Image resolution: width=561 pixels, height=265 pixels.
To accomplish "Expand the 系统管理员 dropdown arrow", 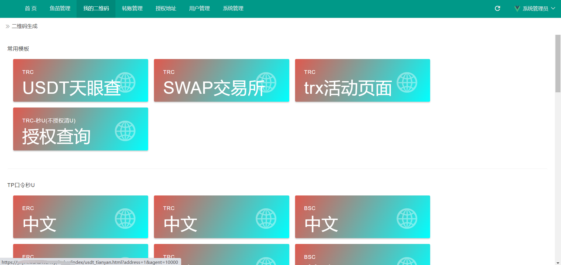I will click(553, 8).
